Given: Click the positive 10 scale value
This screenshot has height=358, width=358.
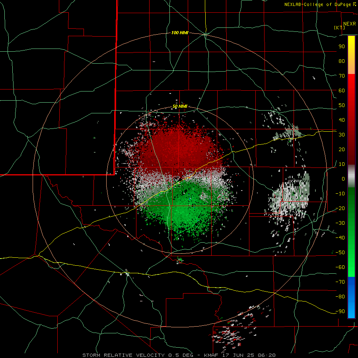Looking at the screenshot, I should (x=342, y=164).
